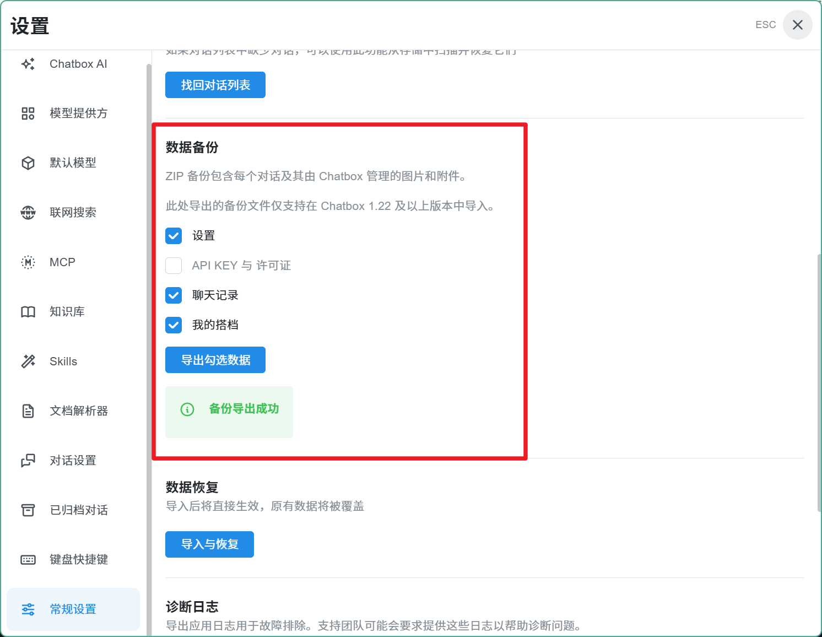This screenshot has width=822, height=637.
Task: Select the MCP settings tab
Action: click(x=73, y=262)
